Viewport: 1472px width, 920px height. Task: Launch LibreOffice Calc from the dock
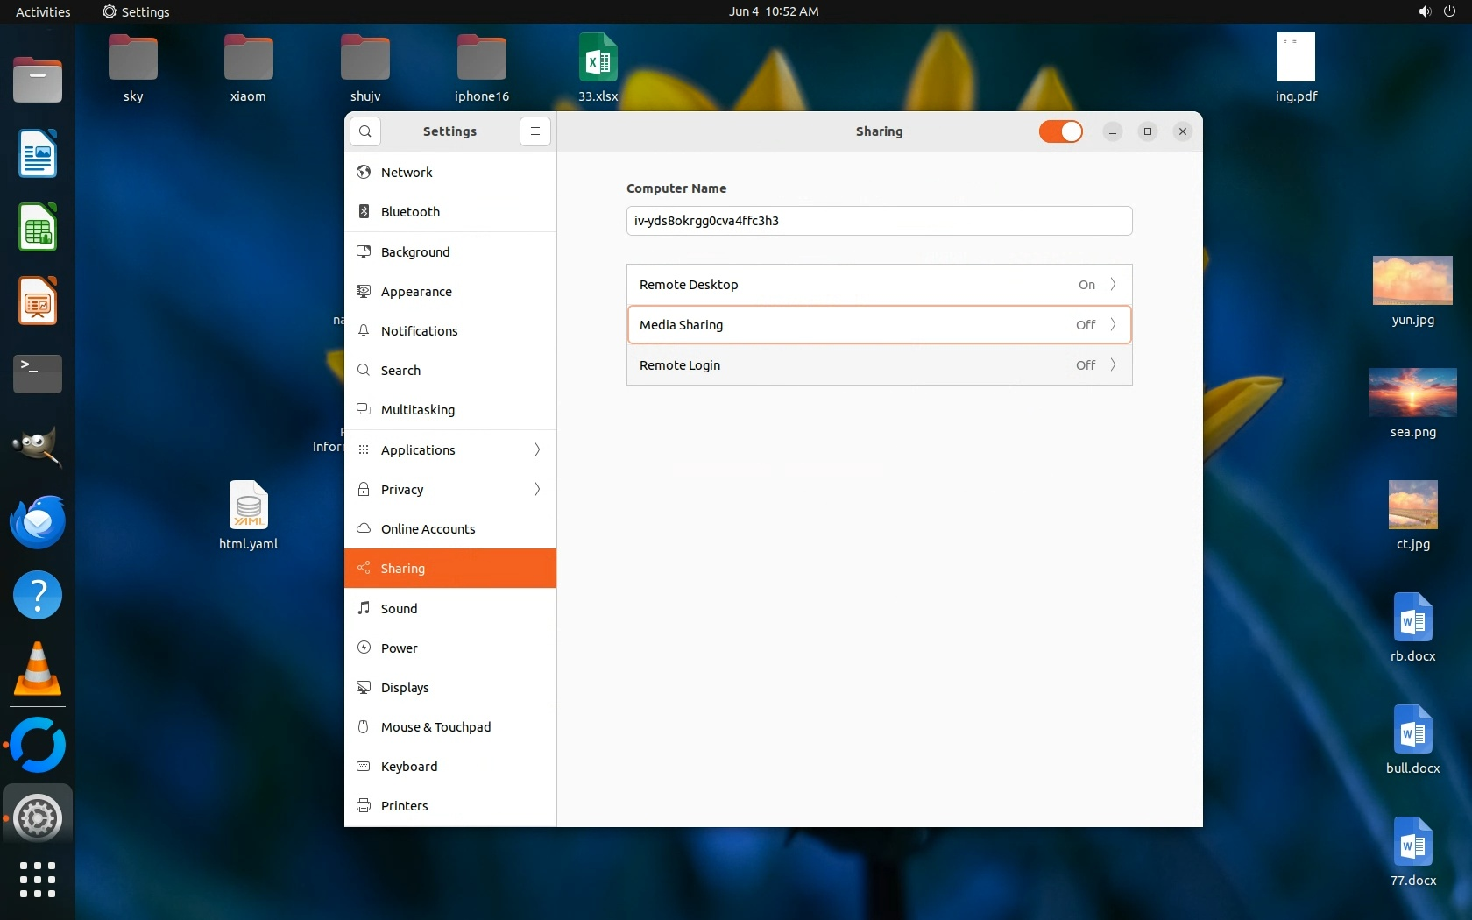tap(38, 228)
